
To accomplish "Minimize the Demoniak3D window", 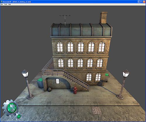I will coord(139,2).
